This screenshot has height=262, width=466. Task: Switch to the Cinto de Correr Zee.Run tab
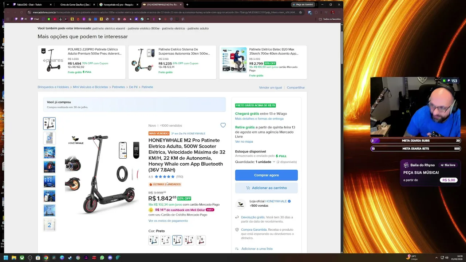[x=75, y=5]
